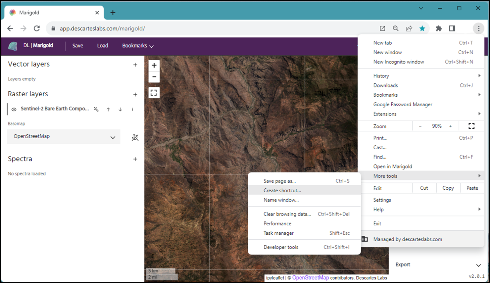This screenshot has width=490, height=283.
Task: Click Load in the Marigold toolbar
Action: [x=103, y=46]
